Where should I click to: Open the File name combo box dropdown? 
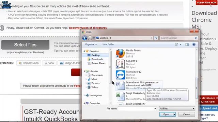(x=155, y=109)
